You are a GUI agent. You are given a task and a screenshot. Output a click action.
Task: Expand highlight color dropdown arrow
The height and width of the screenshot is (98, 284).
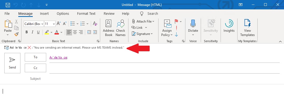coord(51,32)
